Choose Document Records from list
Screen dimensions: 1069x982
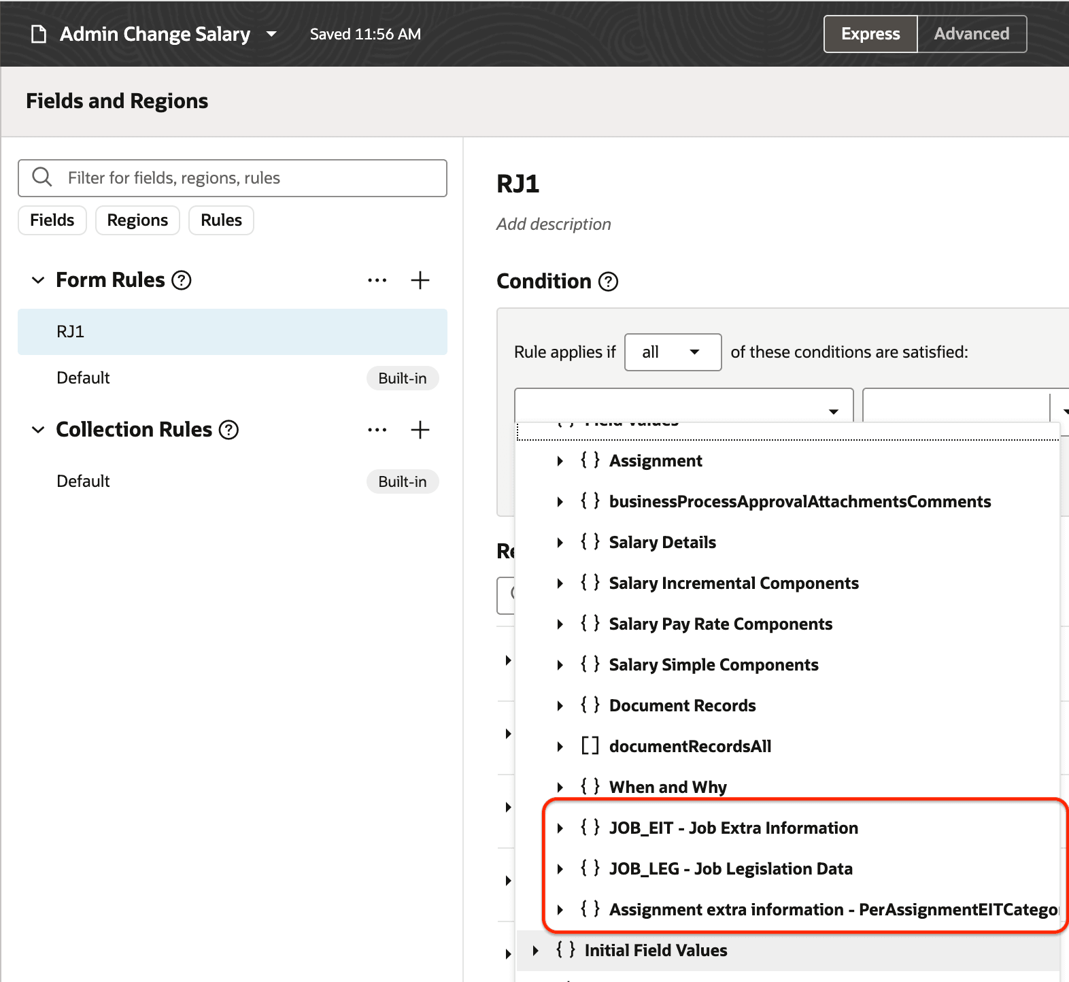[x=682, y=706]
